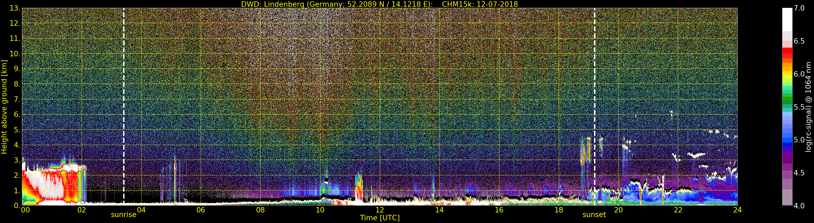Click the "5." height axis tick label

[x=17, y=130]
